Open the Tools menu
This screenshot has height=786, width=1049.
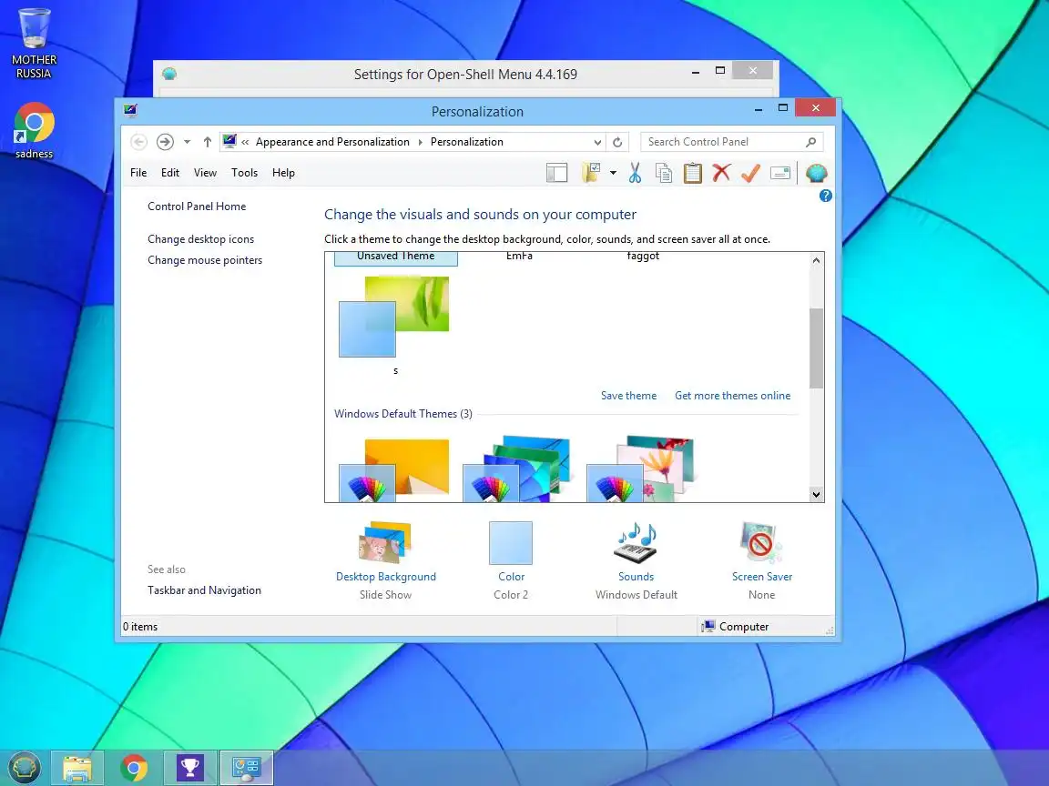pos(244,173)
